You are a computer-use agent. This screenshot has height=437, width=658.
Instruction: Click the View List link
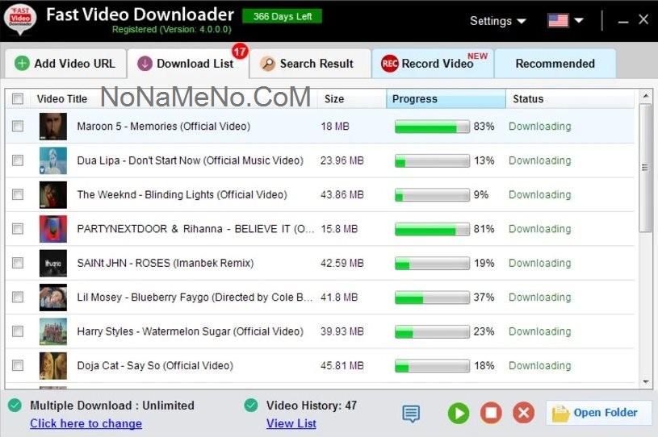291,423
